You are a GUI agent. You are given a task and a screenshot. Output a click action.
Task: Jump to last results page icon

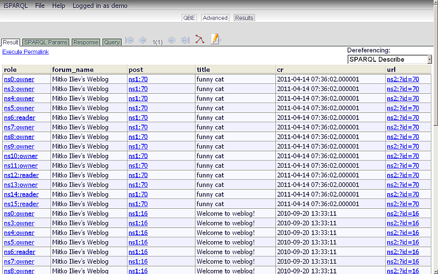185,40
